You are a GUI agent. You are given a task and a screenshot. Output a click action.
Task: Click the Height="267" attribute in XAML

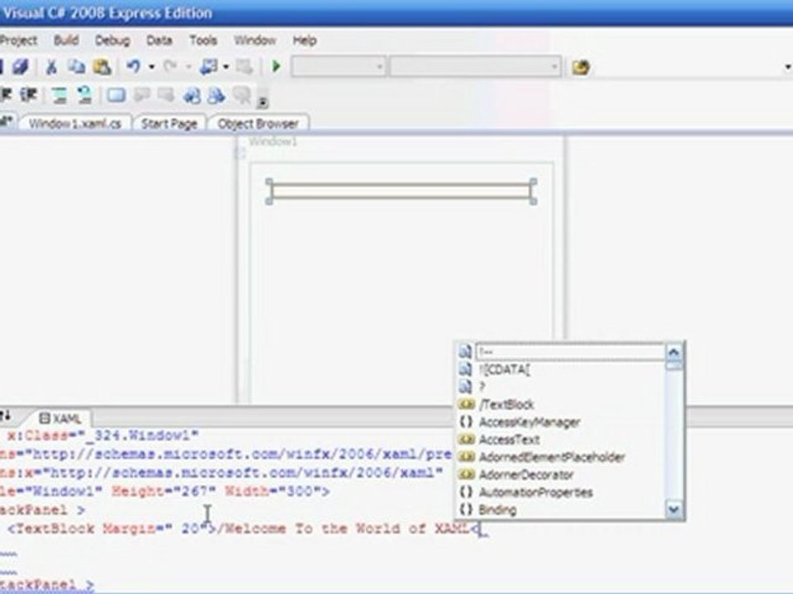coord(164,491)
